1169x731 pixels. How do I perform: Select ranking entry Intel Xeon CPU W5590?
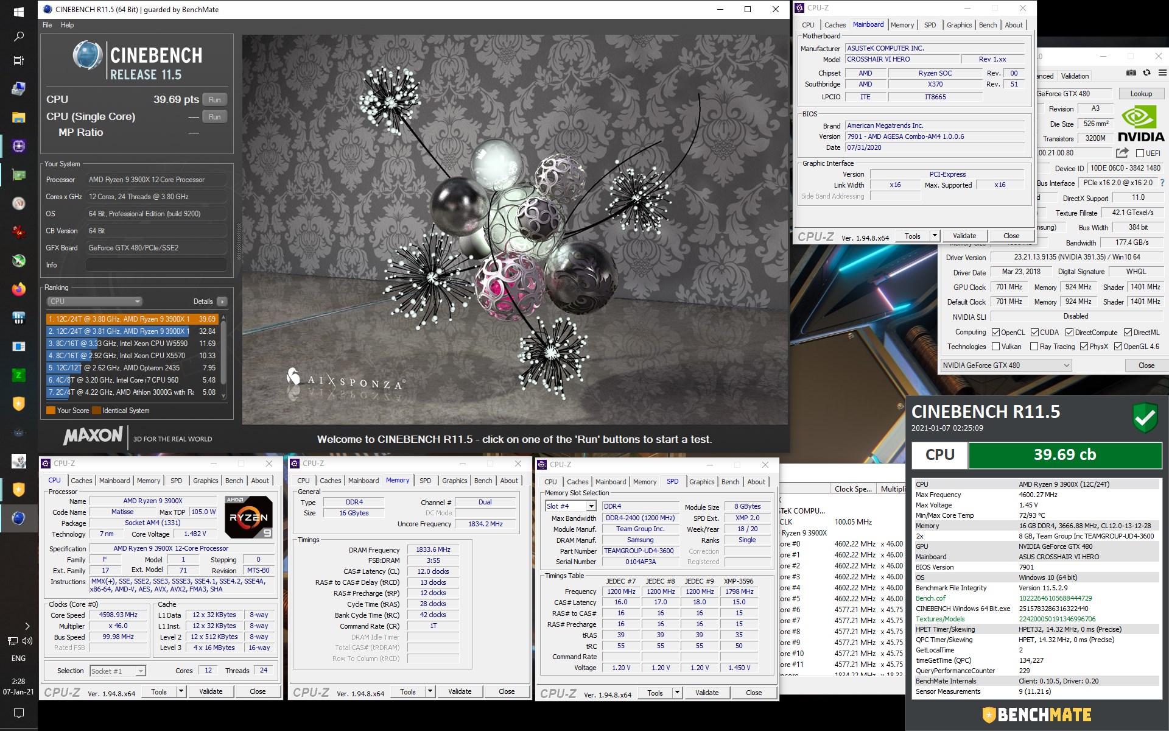[132, 344]
